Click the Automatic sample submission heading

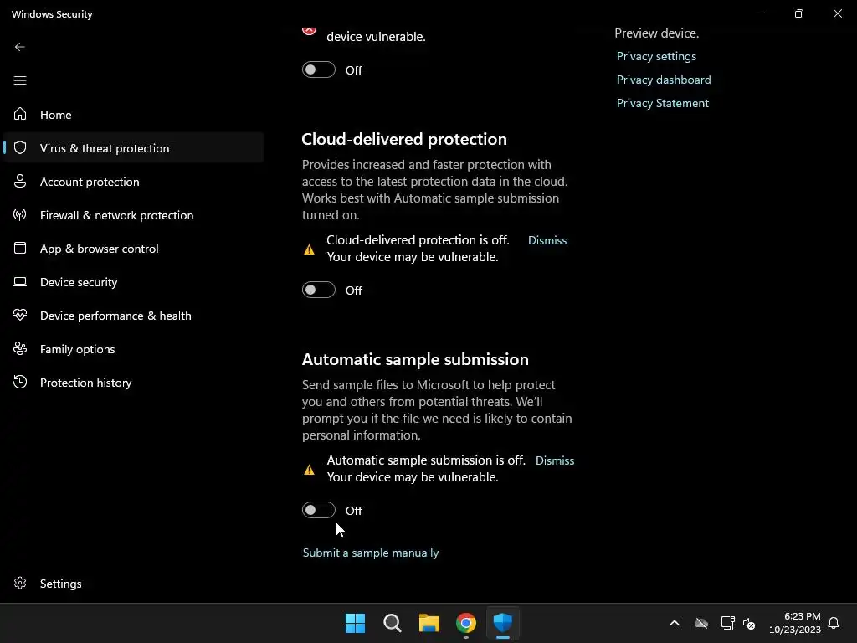(x=415, y=359)
